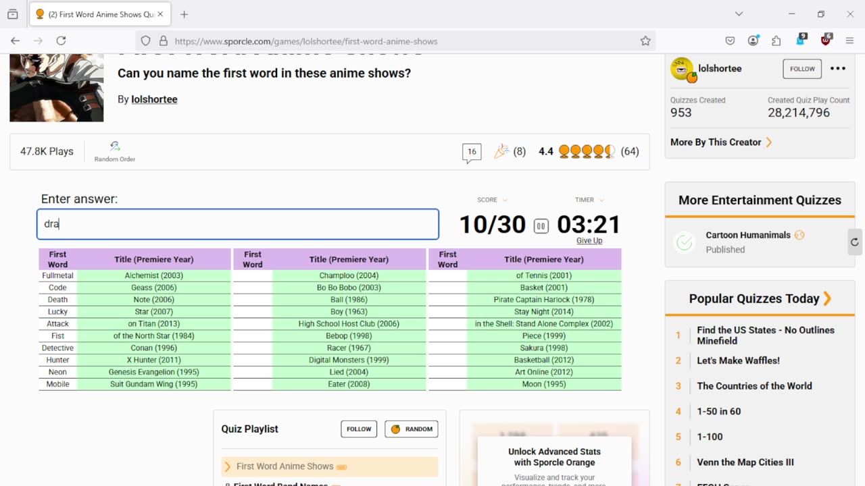List all tabs dropdown arrow
The image size is (865, 486).
(x=739, y=14)
